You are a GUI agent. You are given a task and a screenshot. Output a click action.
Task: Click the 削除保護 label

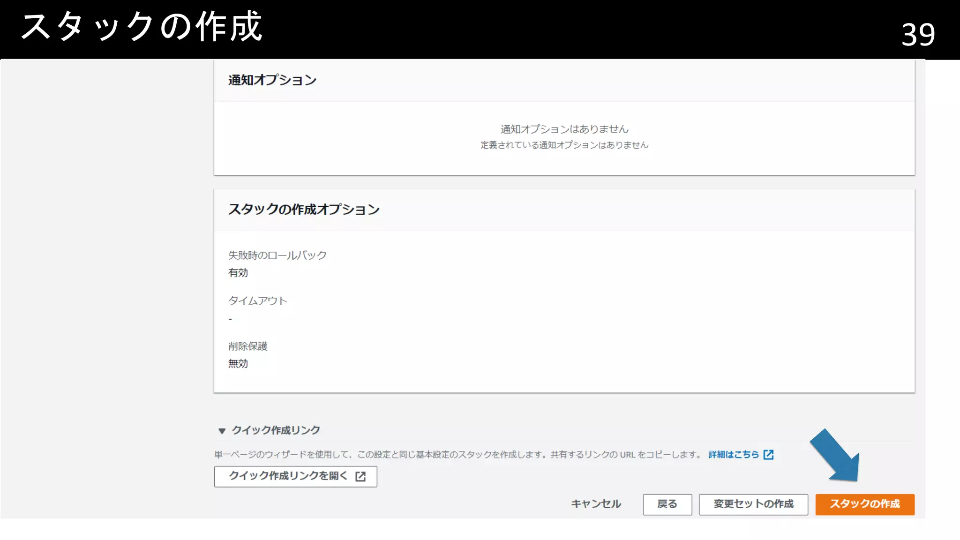[248, 346]
